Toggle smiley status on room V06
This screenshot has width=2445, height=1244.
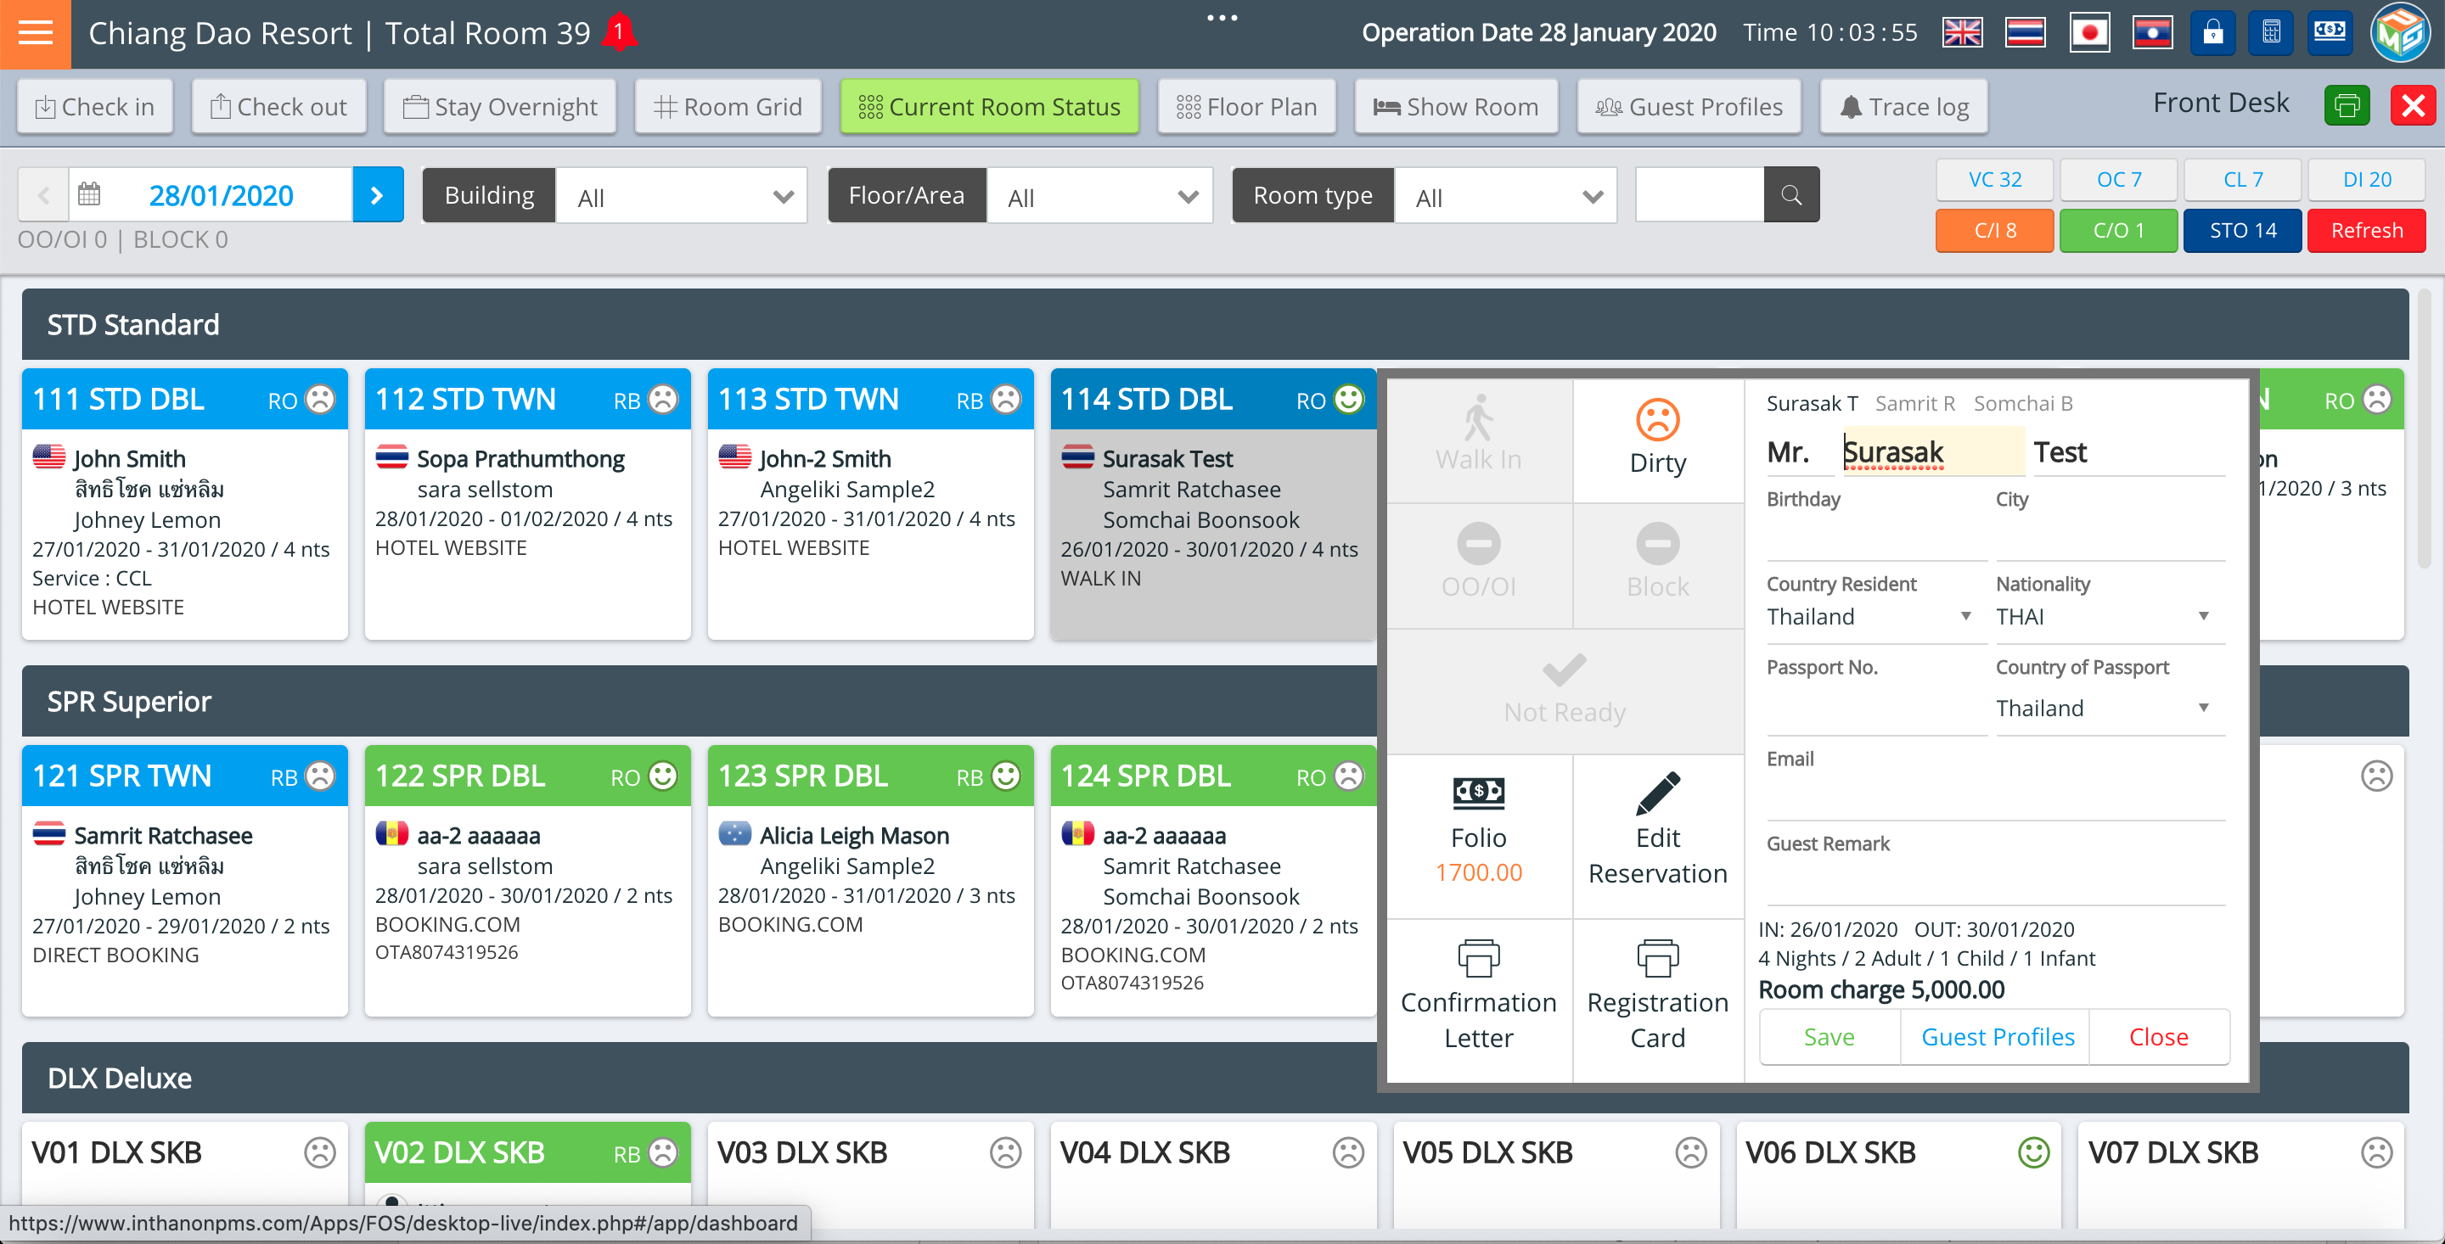(x=2033, y=1152)
